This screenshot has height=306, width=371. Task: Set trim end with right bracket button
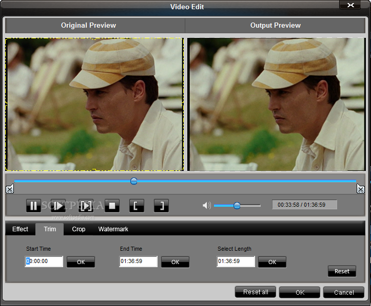pos(161,206)
